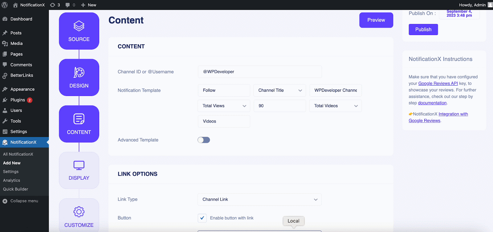Click the updates icon showing 3
493x232 pixels.
53,5
